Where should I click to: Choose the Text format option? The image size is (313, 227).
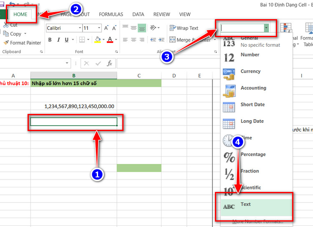click(x=257, y=207)
